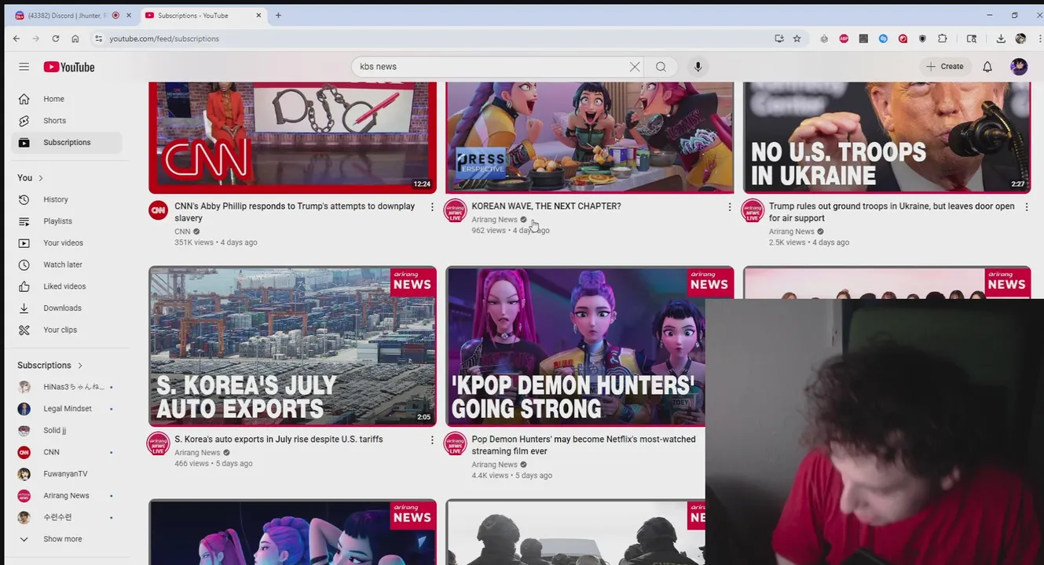Screen dimensions: 1044x565
Task: Click the YouTube logo
Action: (69, 67)
